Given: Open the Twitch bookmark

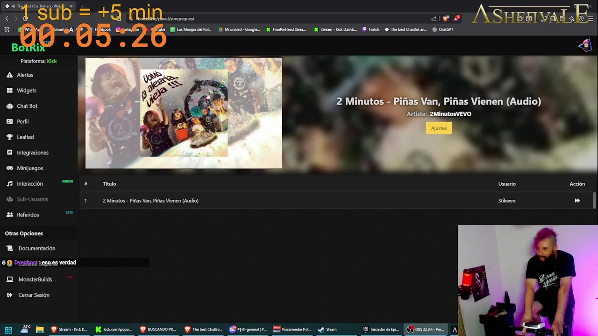Looking at the screenshot, I should click(x=370, y=29).
